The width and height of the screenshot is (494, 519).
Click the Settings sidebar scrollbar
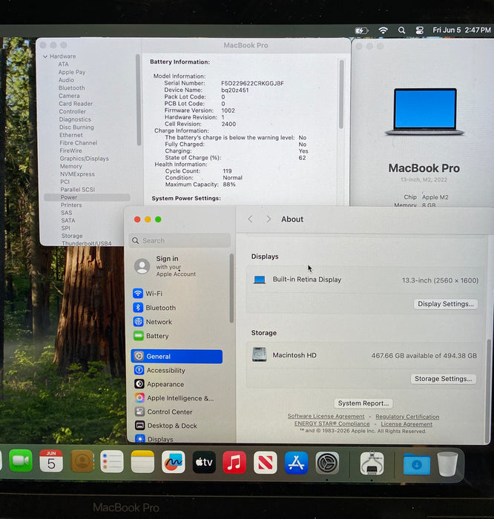click(x=231, y=288)
